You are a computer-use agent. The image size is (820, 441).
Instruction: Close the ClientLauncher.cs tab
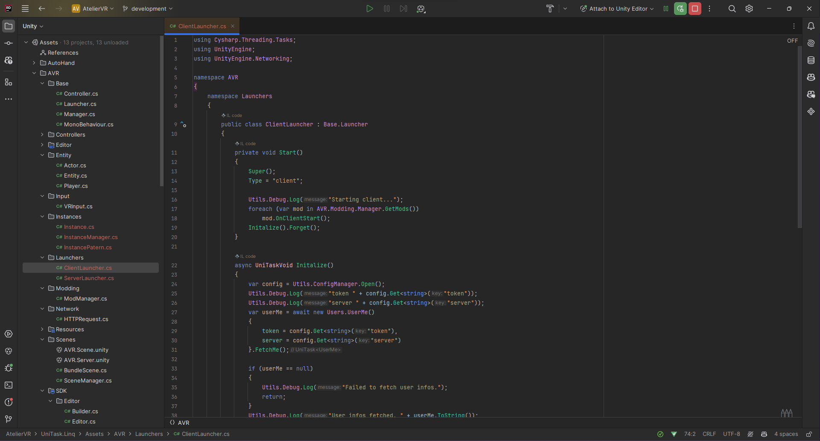pyautogui.click(x=233, y=26)
